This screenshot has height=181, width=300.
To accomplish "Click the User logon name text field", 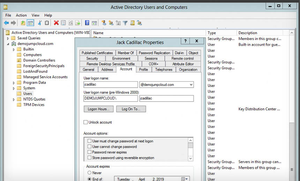I will point(111,85).
